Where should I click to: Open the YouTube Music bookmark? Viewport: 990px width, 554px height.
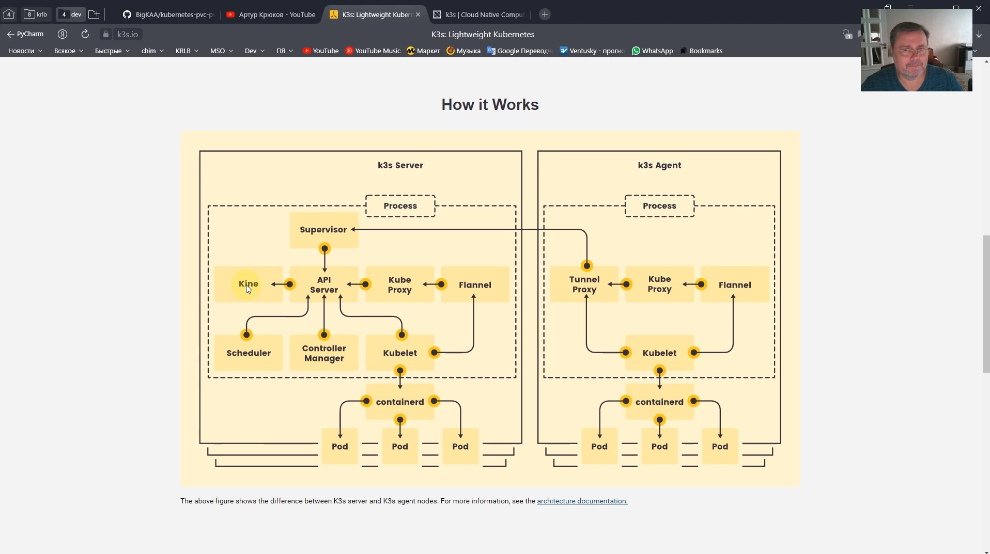373,51
